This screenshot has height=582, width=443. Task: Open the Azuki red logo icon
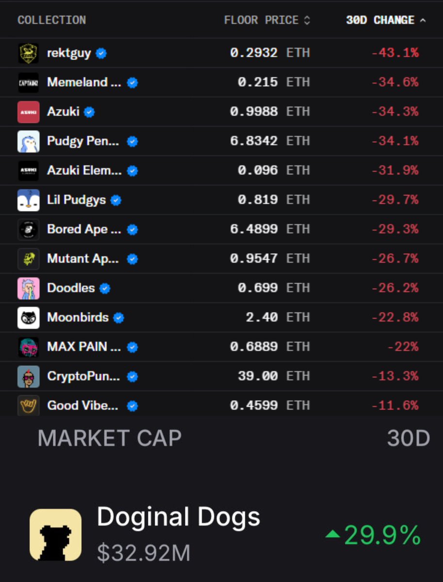[28, 112]
